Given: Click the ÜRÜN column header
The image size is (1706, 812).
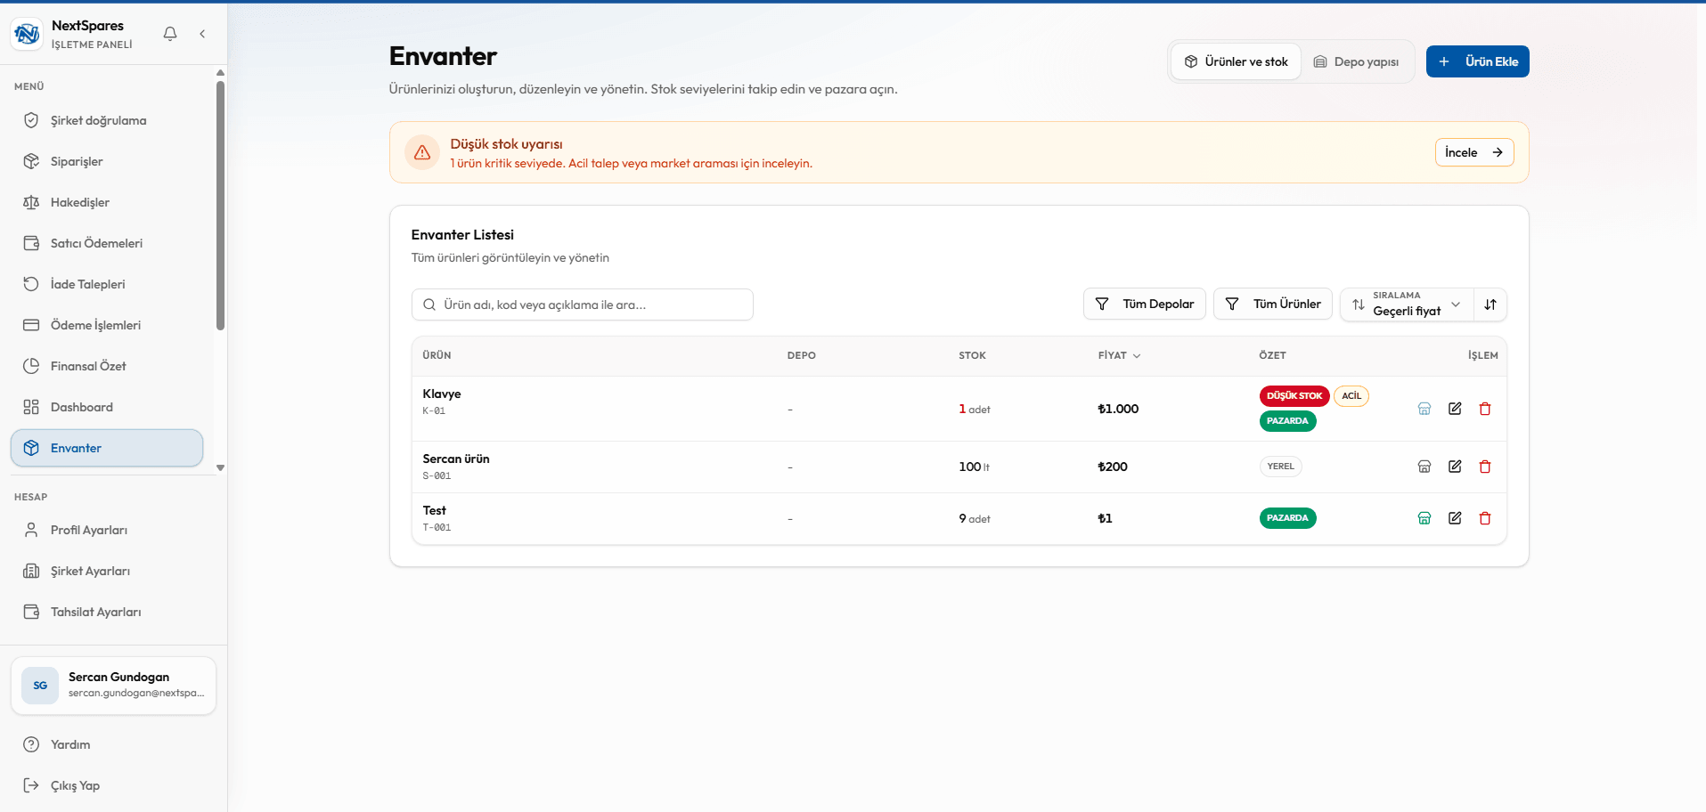Looking at the screenshot, I should coord(437,355).
